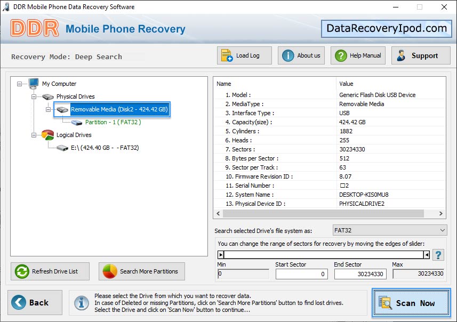Click the Search More Partitions pie icon

pyautogui.click(x=110, y=271)
